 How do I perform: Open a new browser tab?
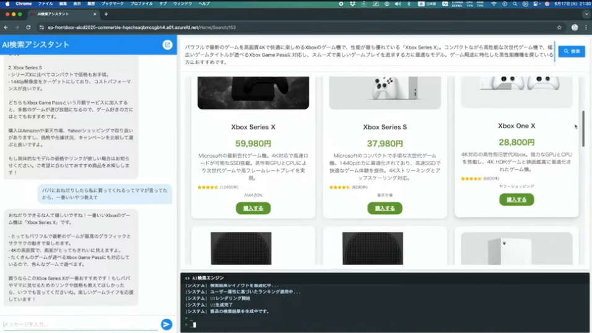pos(106,14)
